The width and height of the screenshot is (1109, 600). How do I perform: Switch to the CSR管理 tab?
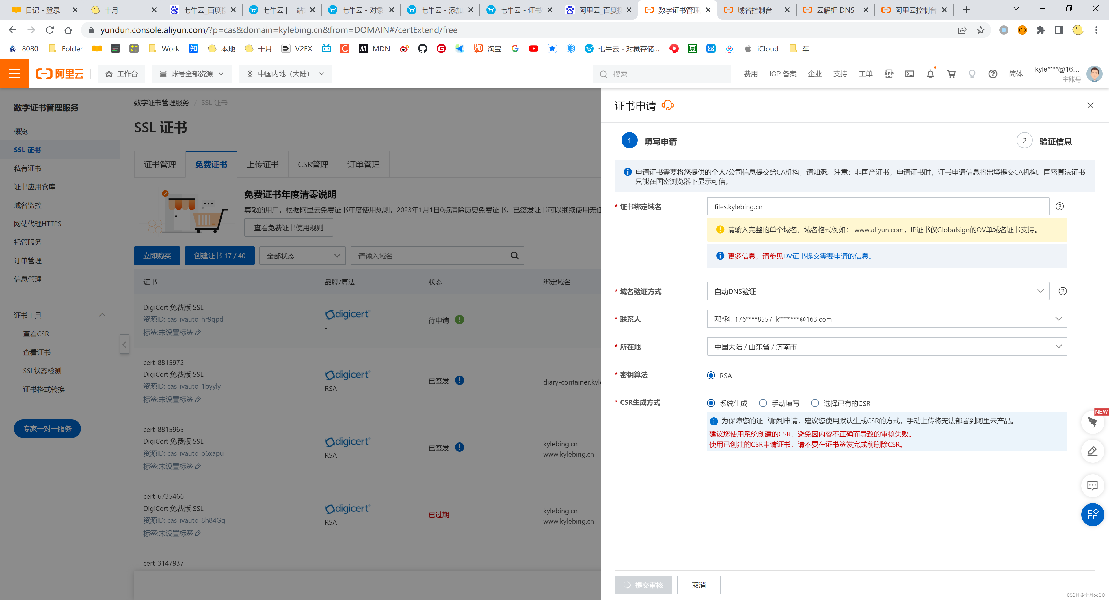click(x=312, y=164)
